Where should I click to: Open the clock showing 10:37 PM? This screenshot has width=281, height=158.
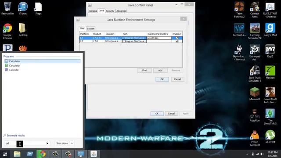[x=272, y=154]
